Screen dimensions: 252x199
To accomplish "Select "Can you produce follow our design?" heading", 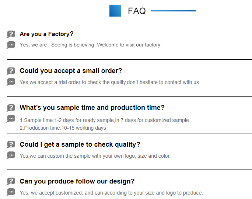I will (x=77, y=181).
